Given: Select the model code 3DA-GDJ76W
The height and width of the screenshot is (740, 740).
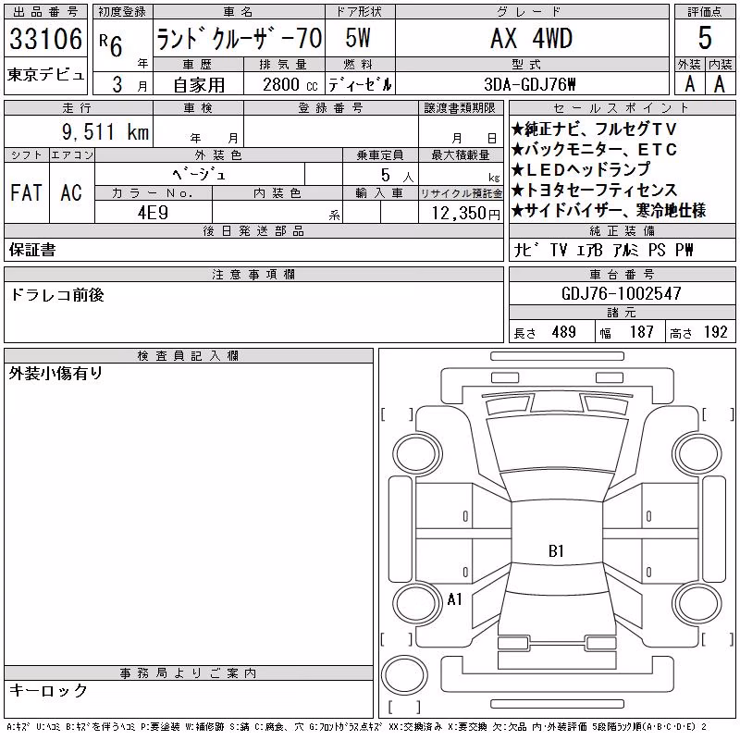Looking at the screenshot, I should point(530,84).
